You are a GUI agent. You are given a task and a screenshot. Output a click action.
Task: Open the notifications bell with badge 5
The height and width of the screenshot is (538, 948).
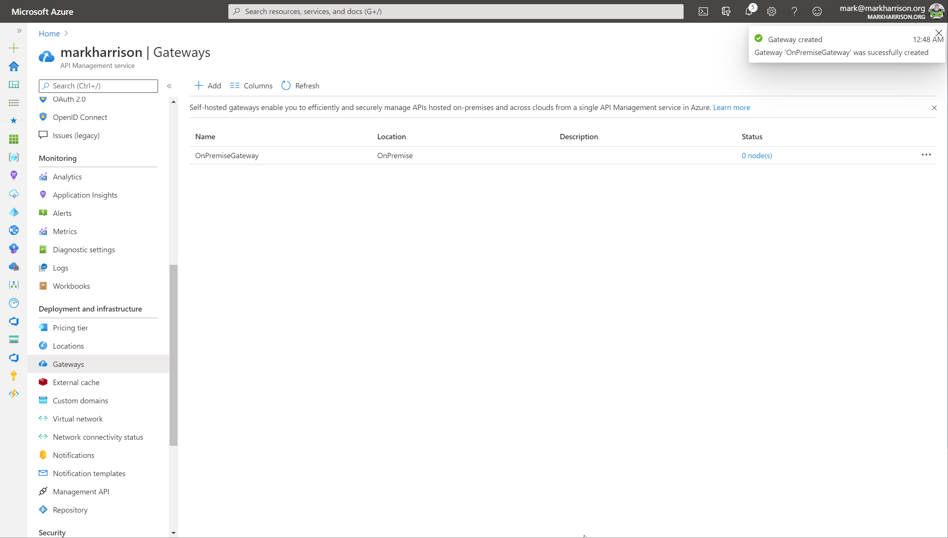click(749, 11)
